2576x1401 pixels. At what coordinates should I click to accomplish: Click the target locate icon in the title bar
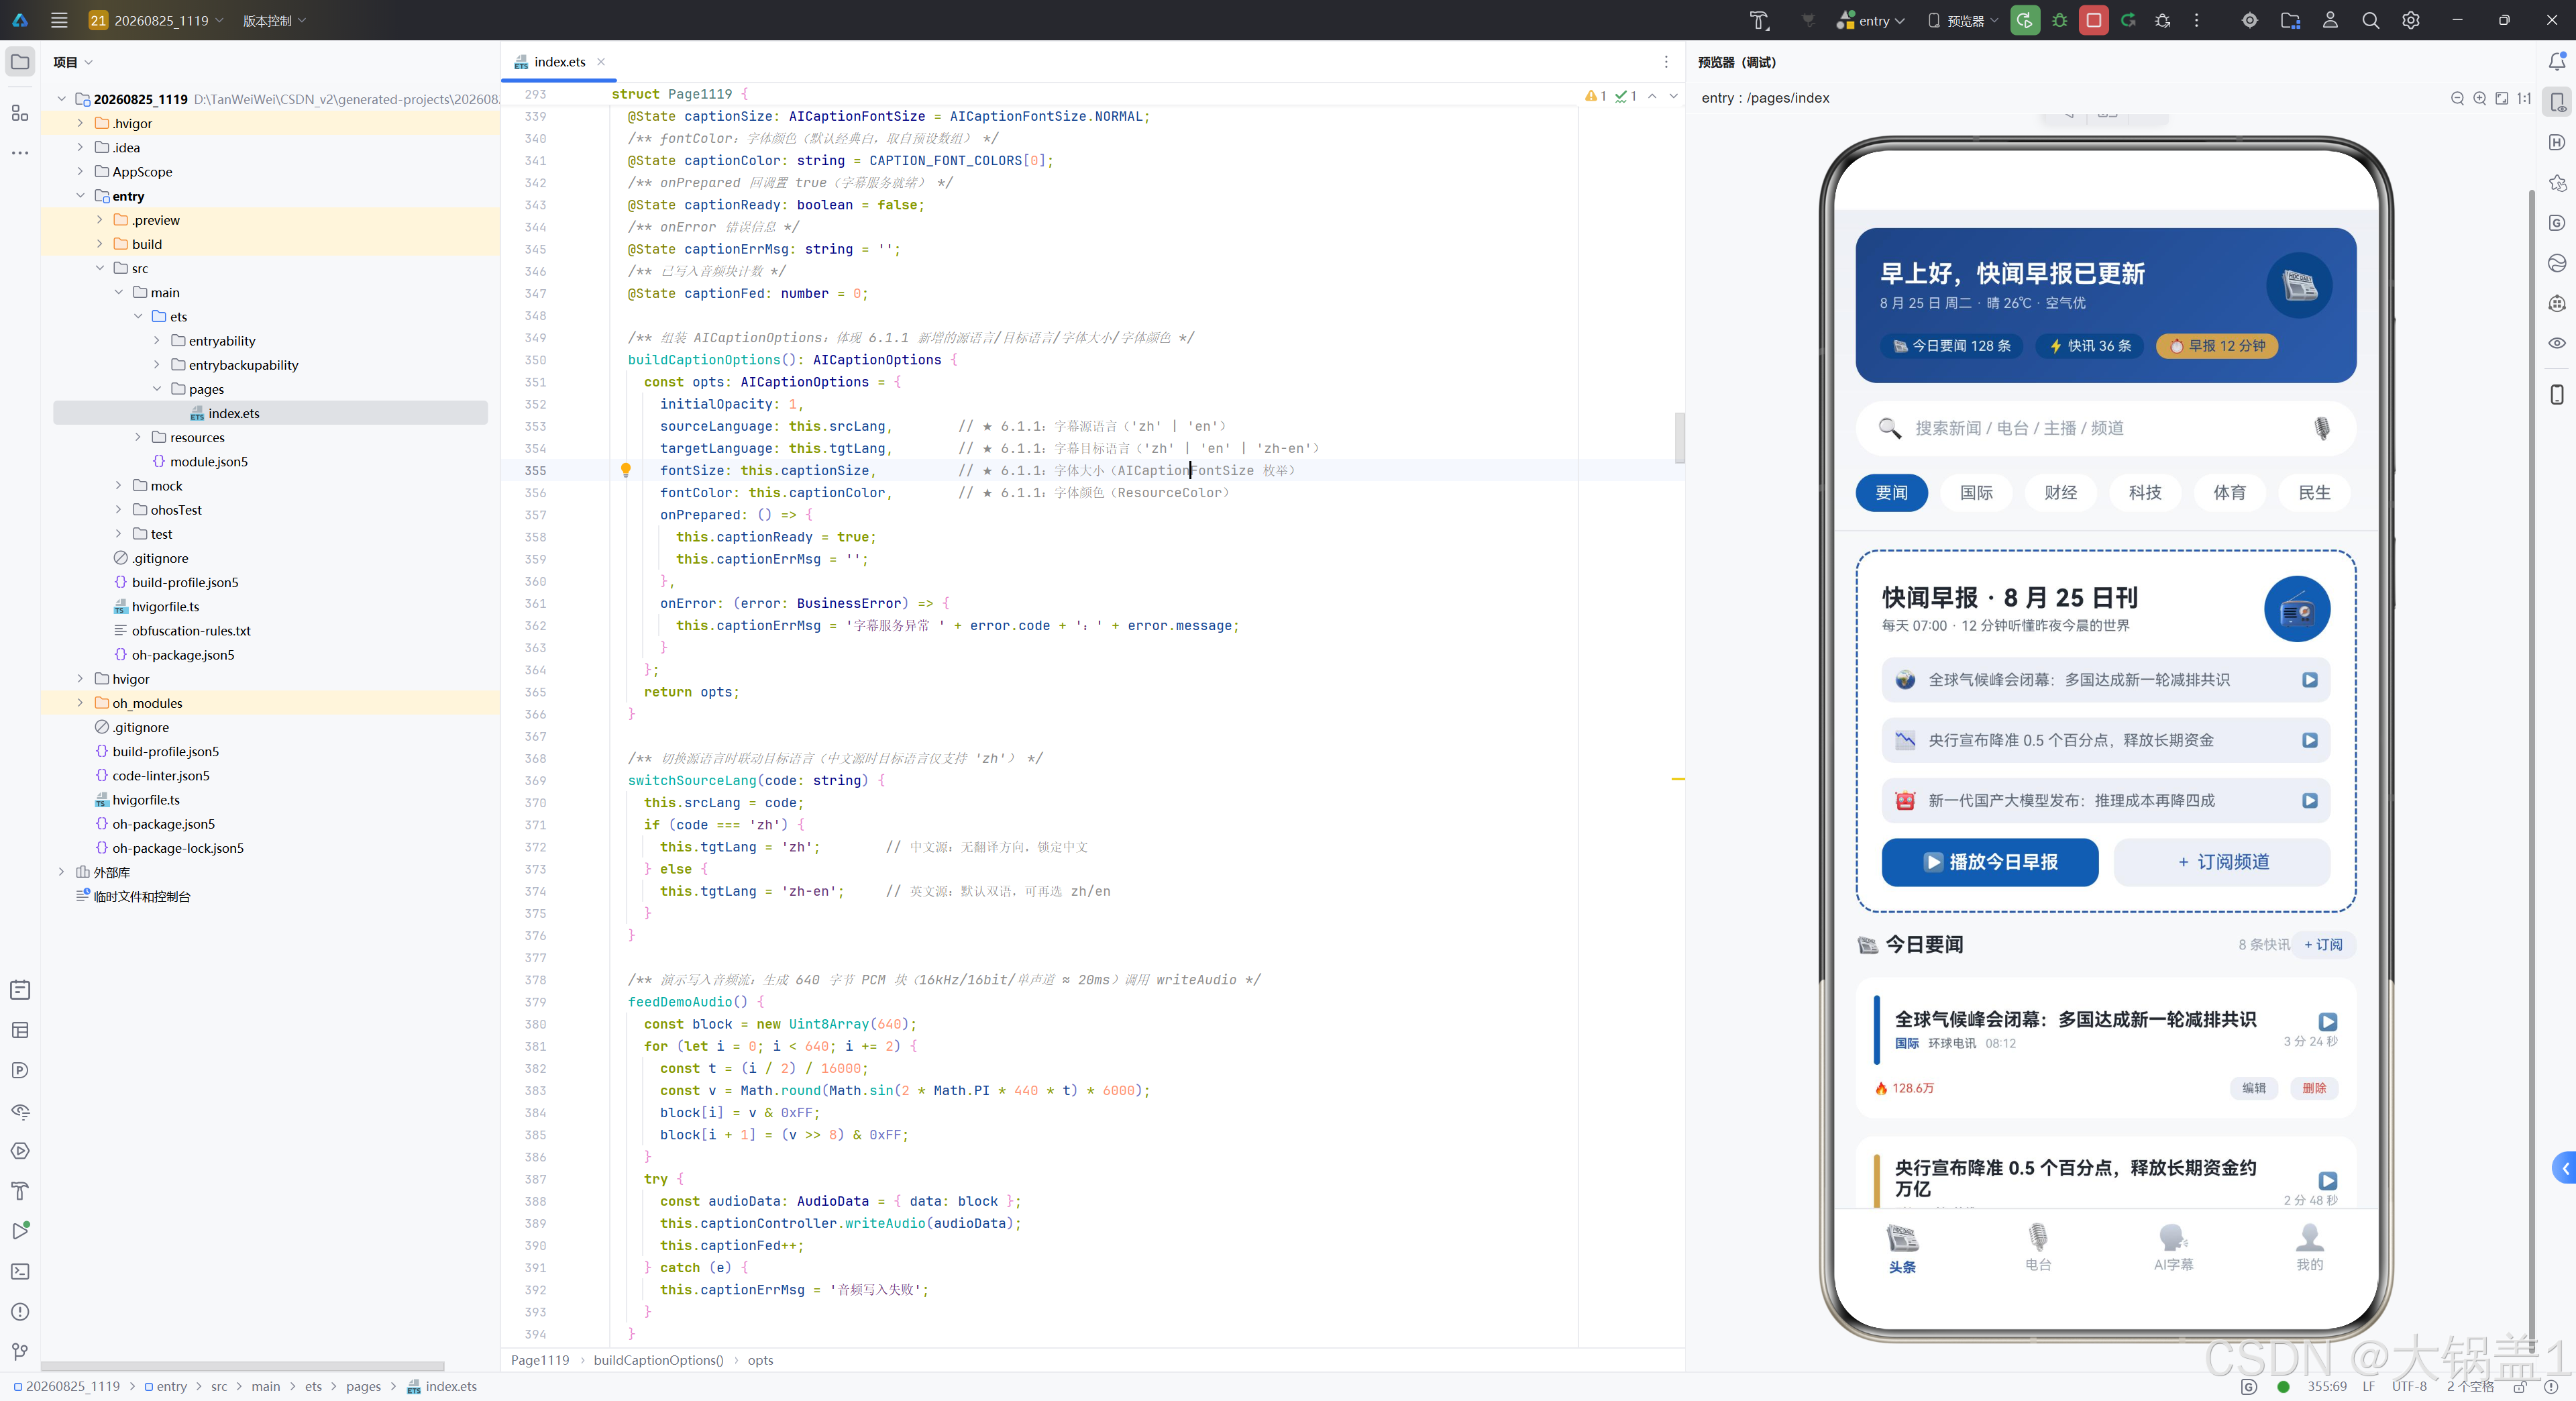tap(2250, 20)
